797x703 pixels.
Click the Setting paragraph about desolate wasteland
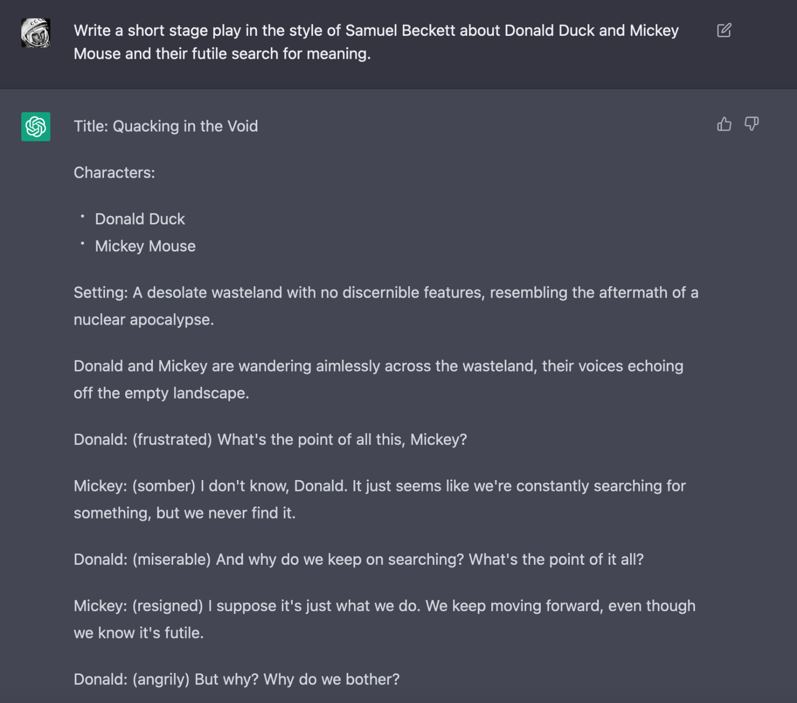click(x=385, y=293)
